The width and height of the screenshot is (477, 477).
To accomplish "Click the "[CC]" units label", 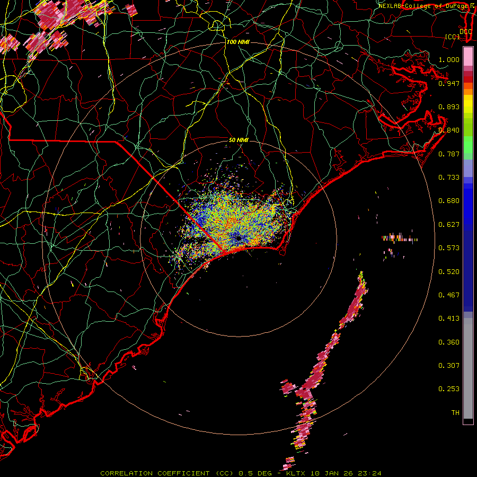I will click(x=453, y=37).
